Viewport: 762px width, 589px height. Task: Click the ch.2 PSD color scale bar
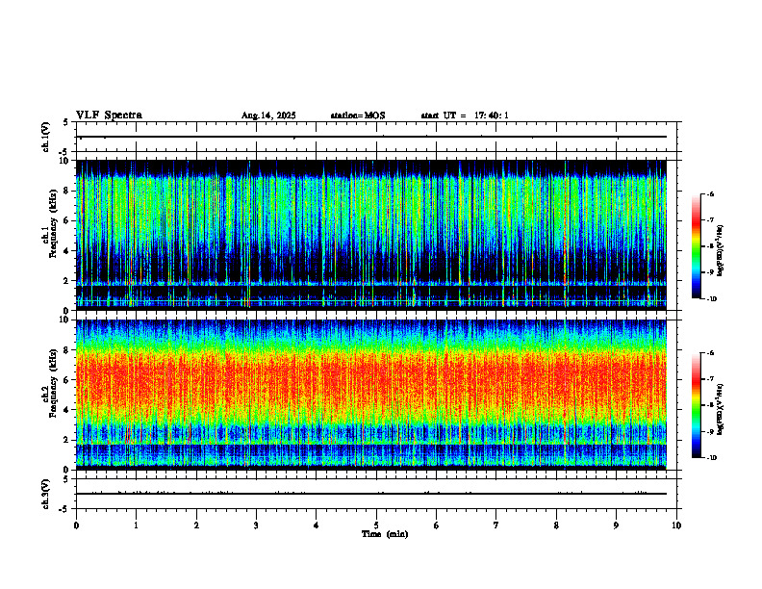coord(696,405)
